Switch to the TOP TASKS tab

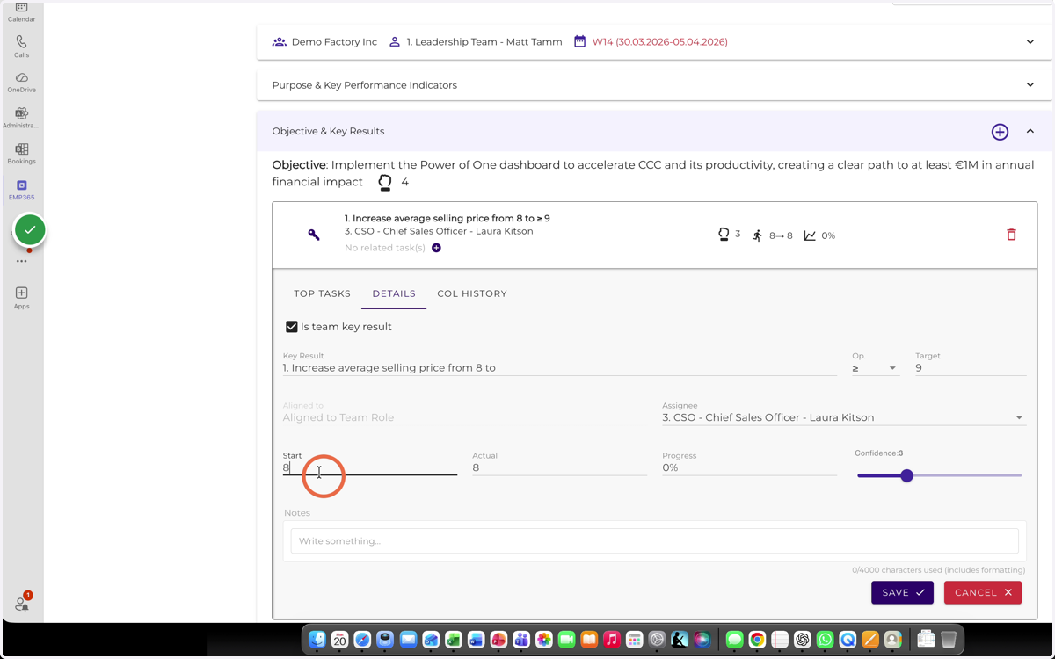point(322,293)
